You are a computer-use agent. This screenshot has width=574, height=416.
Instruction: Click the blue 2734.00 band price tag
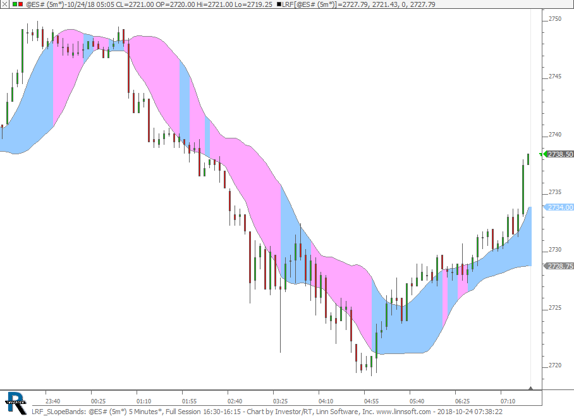click(560, 207)
